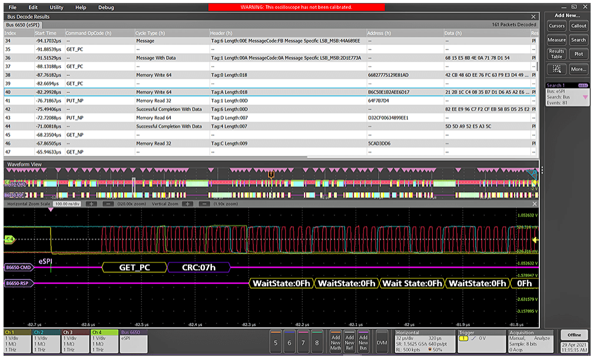Viewport: 593px width, 358px height.
Task: Click the C4 channel handle on waveform
Action: tap(9, 239)
